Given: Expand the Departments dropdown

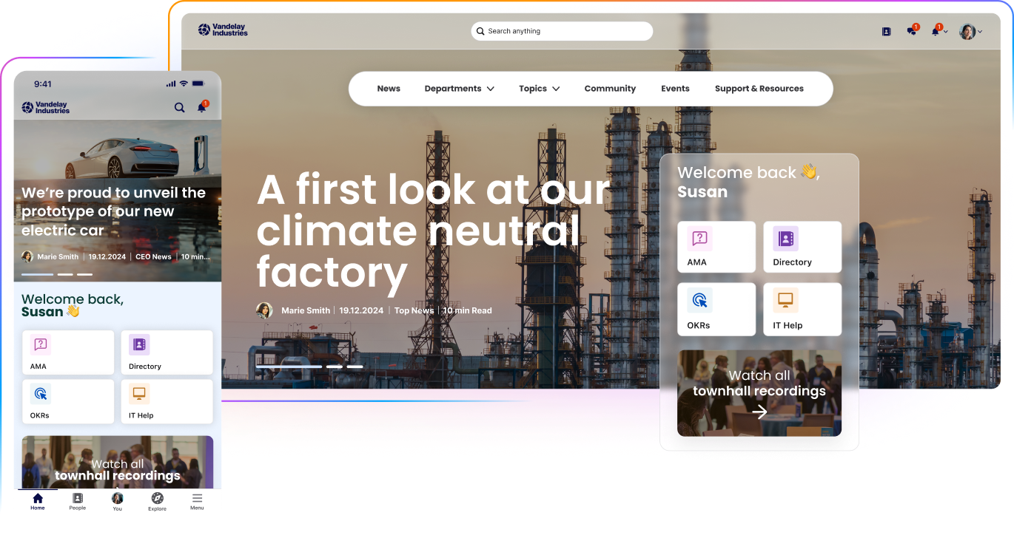Looking at the screenshot, I should [459, 89].
